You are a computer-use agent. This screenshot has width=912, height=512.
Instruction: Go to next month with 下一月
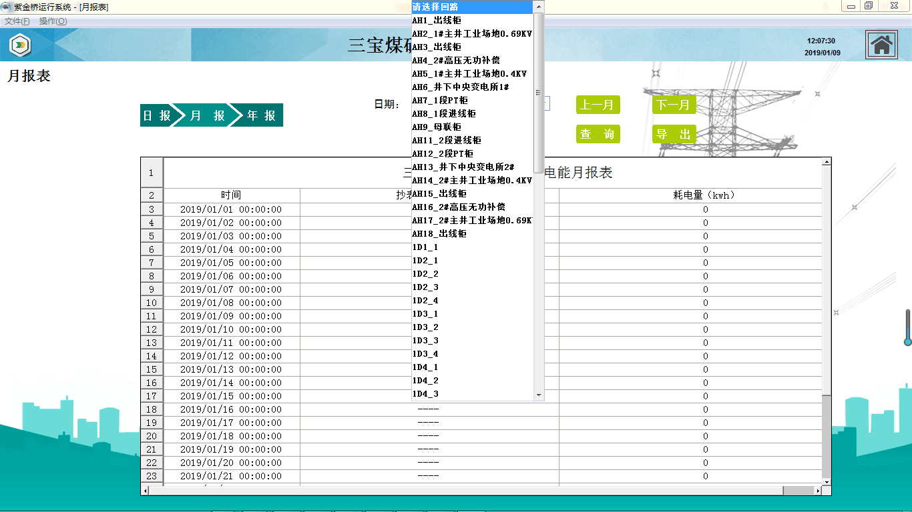[x=674, y=105]
